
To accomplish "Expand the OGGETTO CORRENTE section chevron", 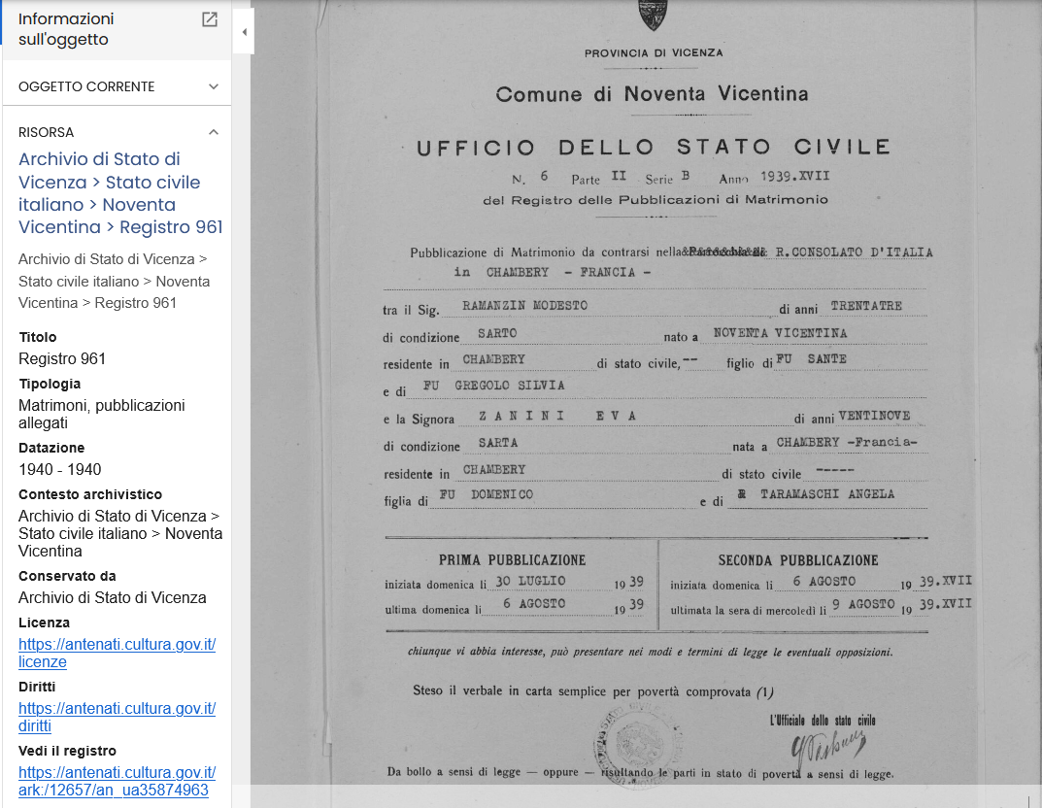I will tap(214, 86).
